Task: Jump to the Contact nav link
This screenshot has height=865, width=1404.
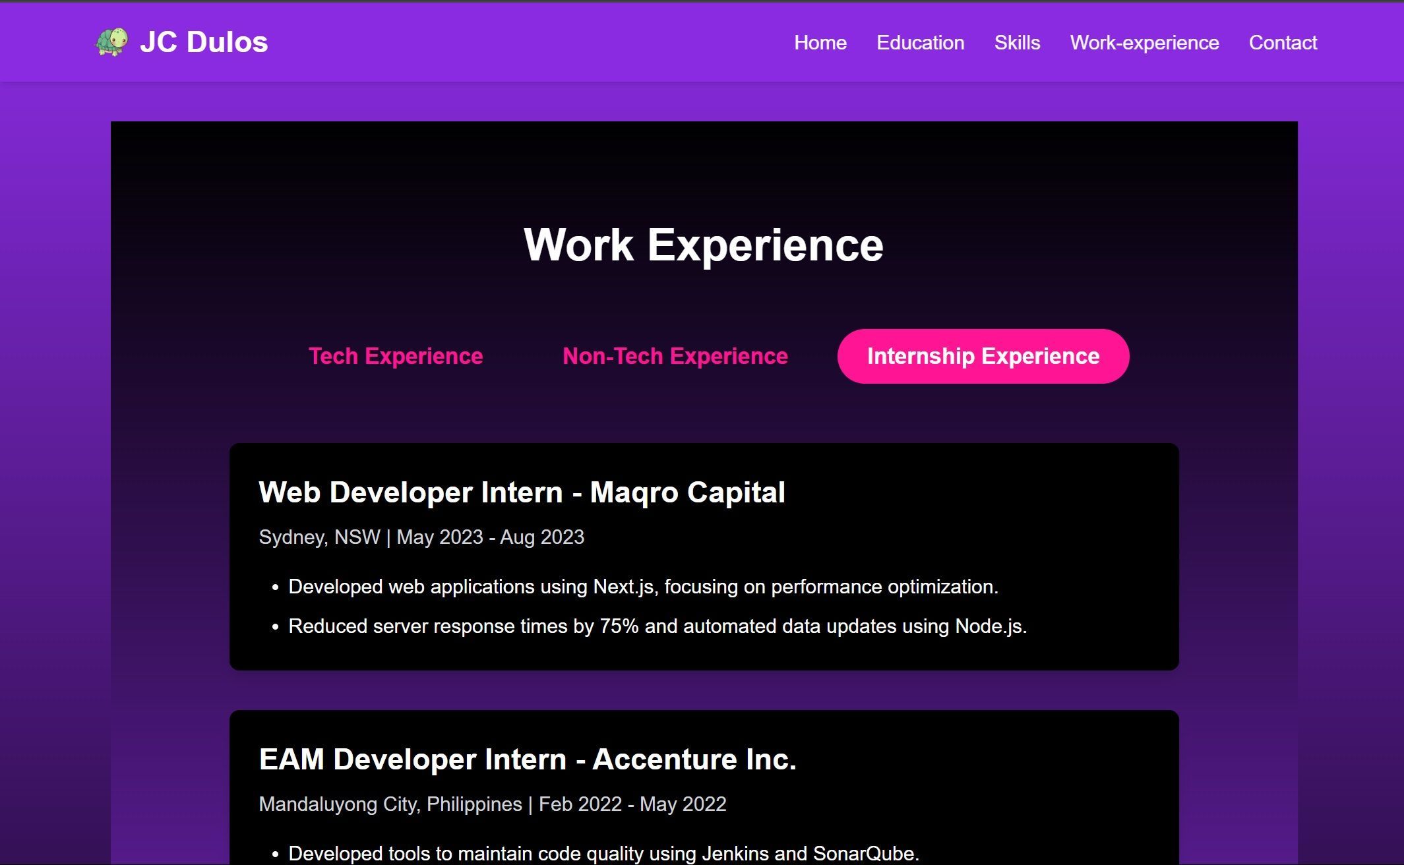Action: click(x=1282, y=43)
